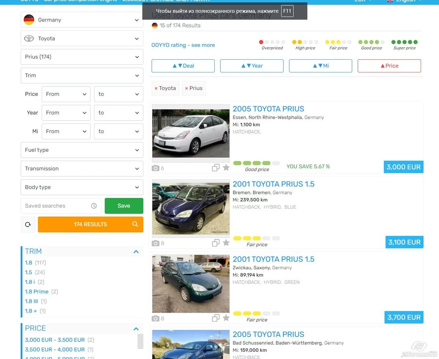
Task: Open the OOYYO rating see more link
Action: pos(183,45)
